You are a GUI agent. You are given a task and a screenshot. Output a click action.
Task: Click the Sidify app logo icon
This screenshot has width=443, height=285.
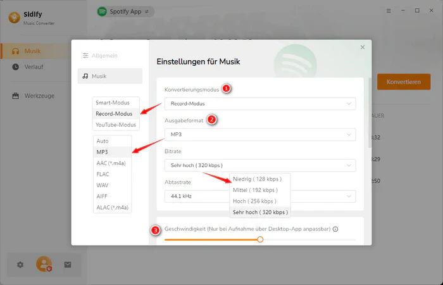(x=14, y=18)
